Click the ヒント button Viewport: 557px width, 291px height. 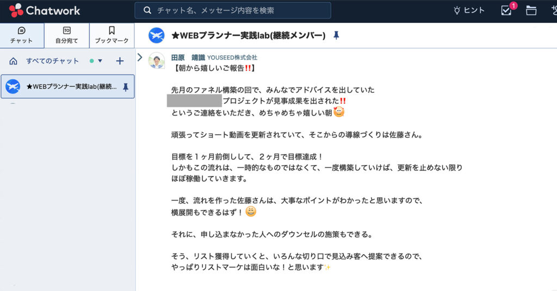(469, 10)
